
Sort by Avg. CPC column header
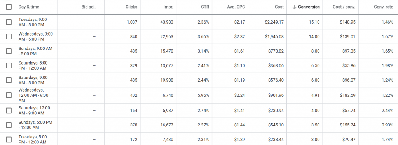click(x=236, y=7)
